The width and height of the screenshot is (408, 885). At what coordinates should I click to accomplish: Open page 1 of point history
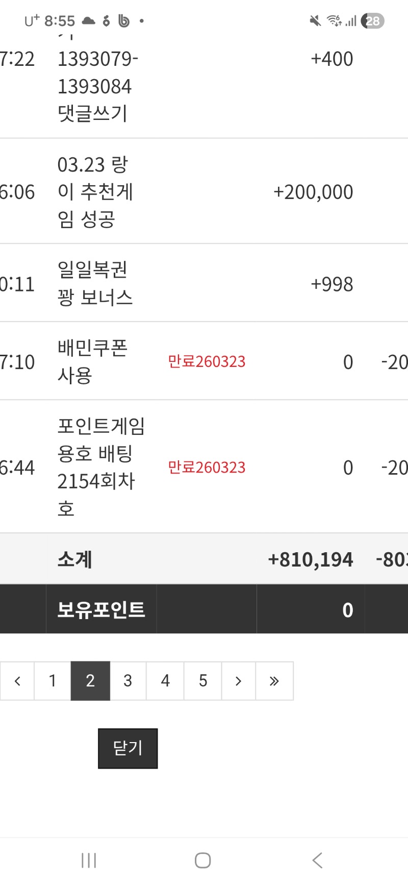pyautogui.click(x=53, y=681)
